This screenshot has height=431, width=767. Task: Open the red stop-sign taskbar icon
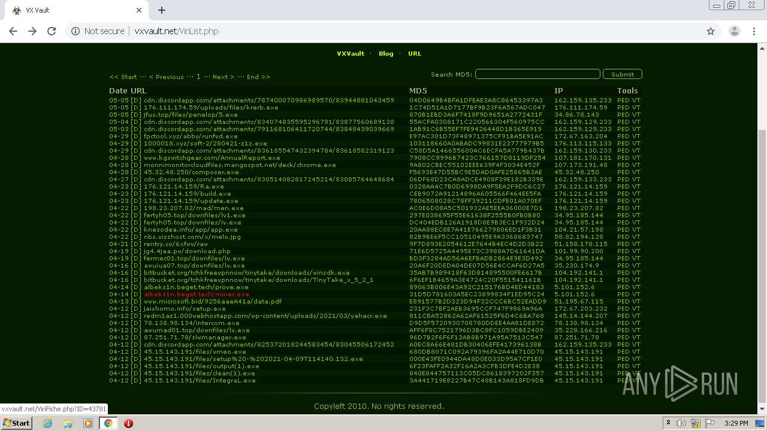point(128,423)
